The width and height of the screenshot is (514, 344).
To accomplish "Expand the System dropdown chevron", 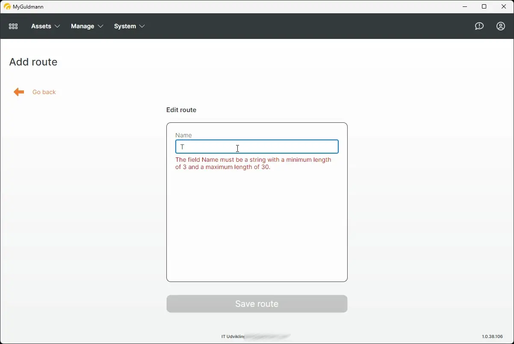I will click(141, 26).
